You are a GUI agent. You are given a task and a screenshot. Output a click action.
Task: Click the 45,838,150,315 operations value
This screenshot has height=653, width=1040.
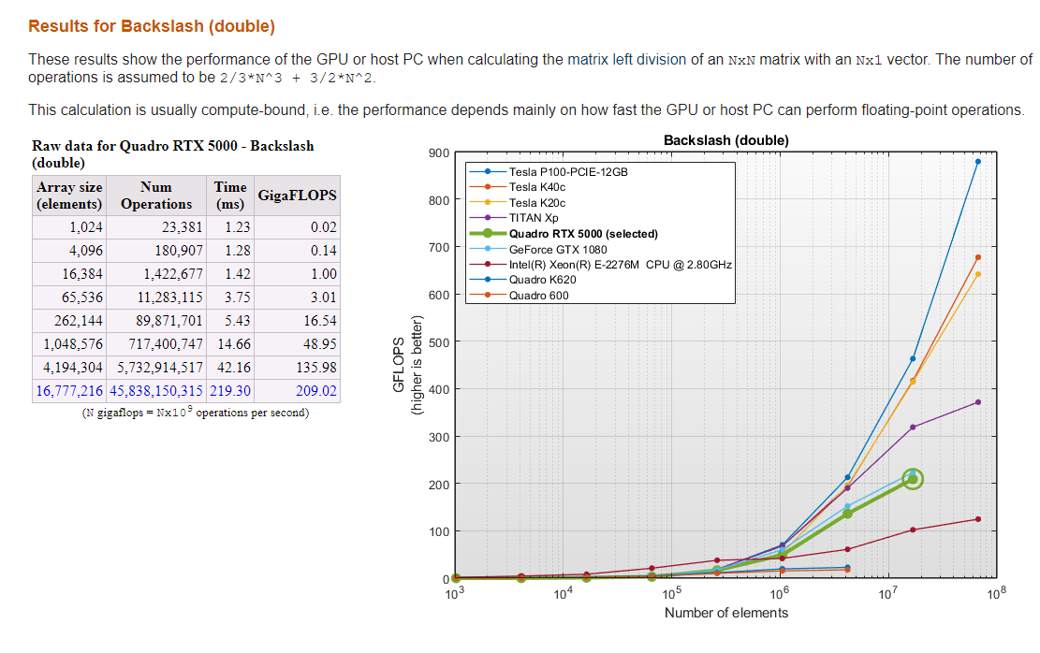click(x=156, y=391)
